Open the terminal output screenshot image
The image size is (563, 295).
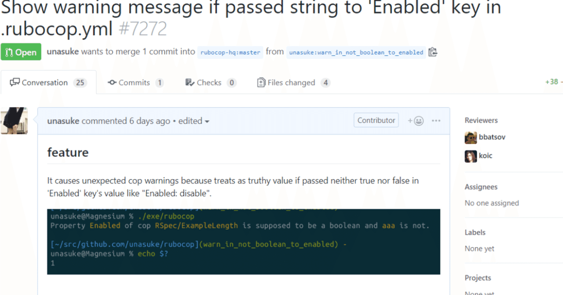pyautogui.click(x=244, y=242)
